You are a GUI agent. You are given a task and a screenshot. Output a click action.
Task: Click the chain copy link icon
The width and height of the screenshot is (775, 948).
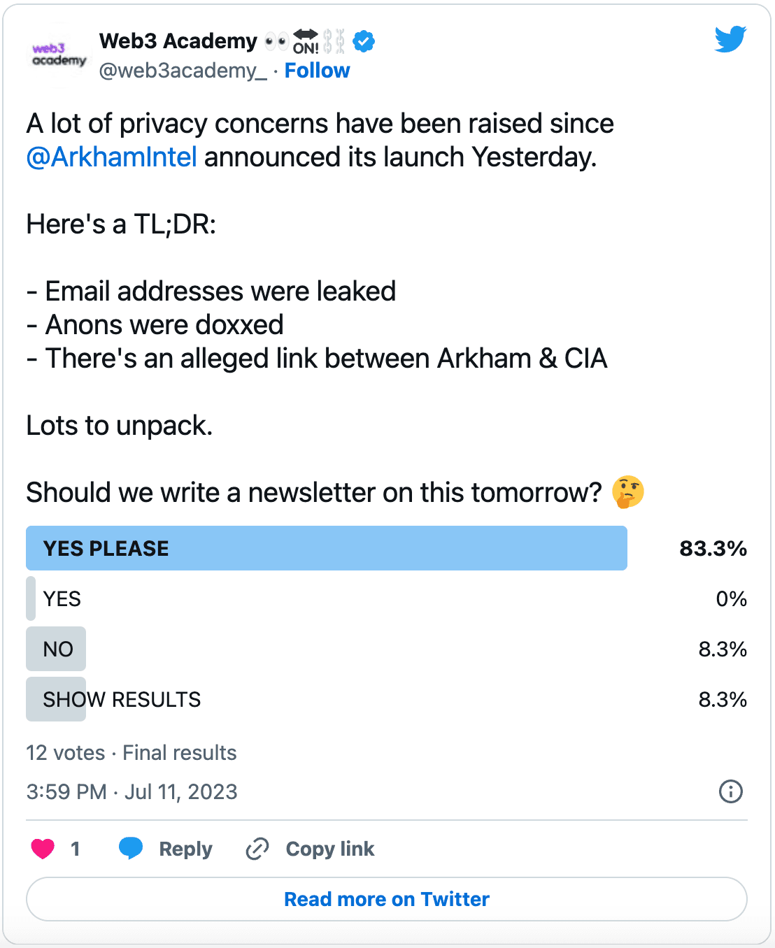pos(257,849)
